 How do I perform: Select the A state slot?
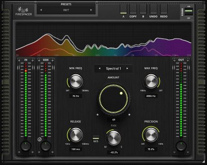(123, 9)
